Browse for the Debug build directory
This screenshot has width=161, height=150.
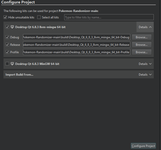[x=142, y=37]
